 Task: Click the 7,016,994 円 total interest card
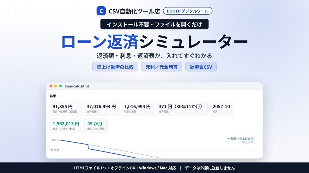[x=137, y=108]
